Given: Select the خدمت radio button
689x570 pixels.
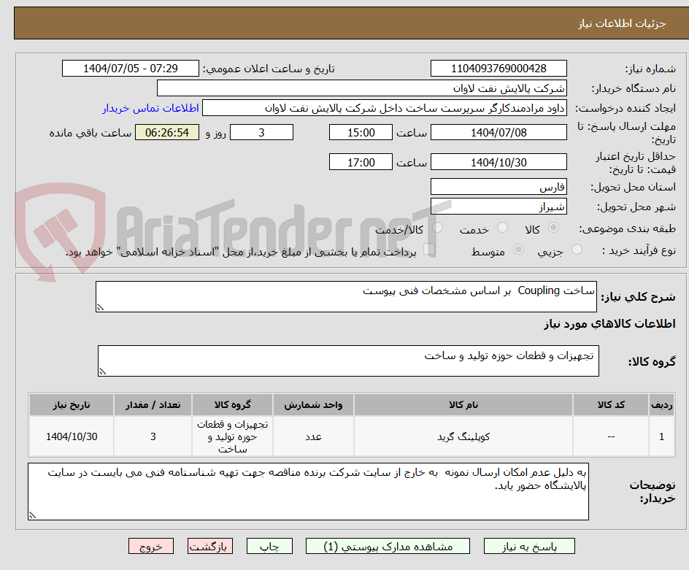Looking at the screenshot, I should (503, 227).
